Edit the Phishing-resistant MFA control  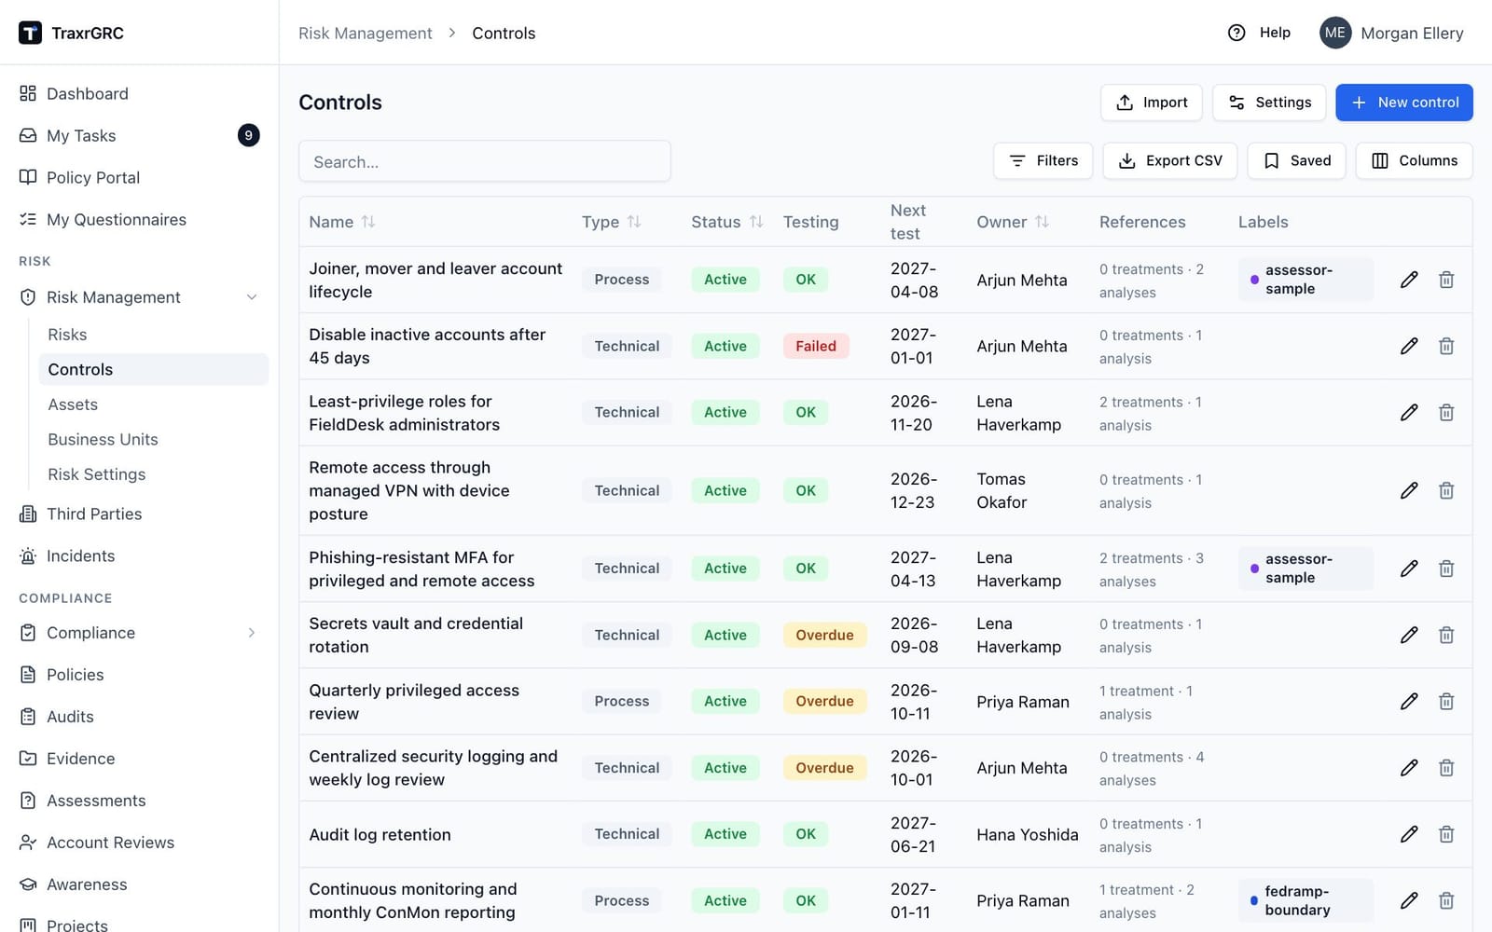coord(1409,569)
